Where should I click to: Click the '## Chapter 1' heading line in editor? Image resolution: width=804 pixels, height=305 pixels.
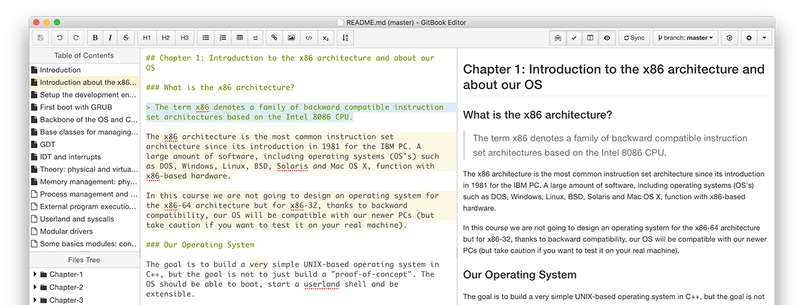point(290,63)
